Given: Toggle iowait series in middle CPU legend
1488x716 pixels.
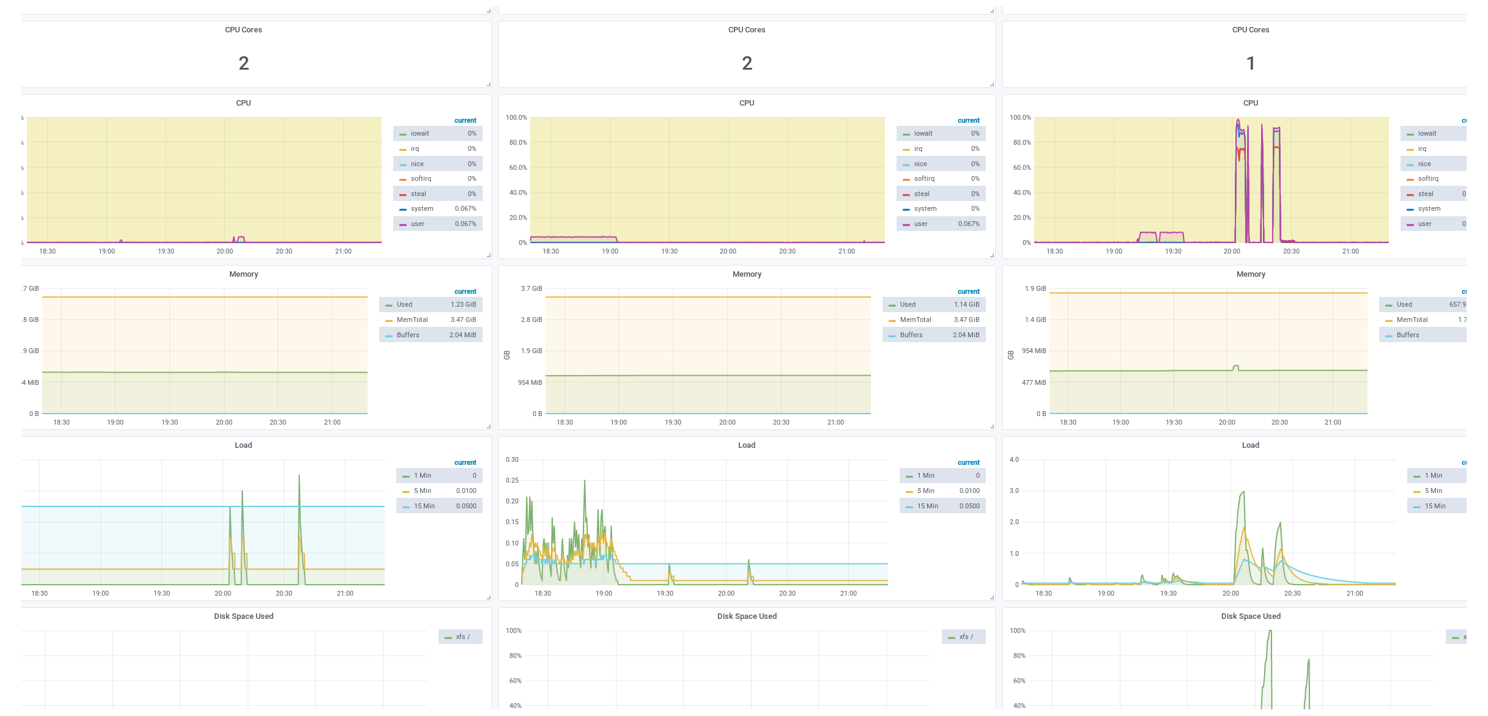Looking at the screenshot, I should (923, 133).
